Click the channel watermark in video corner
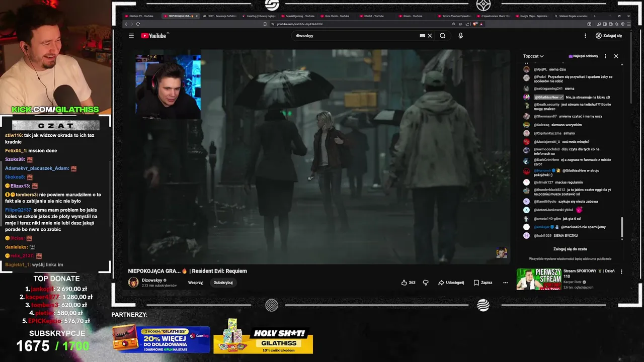Screen dimensions: 644x362 click(x=502, y=253)
